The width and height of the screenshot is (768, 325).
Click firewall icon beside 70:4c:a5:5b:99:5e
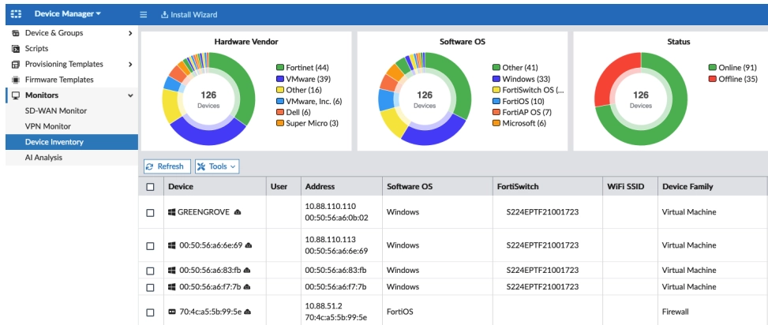point(171,312)
